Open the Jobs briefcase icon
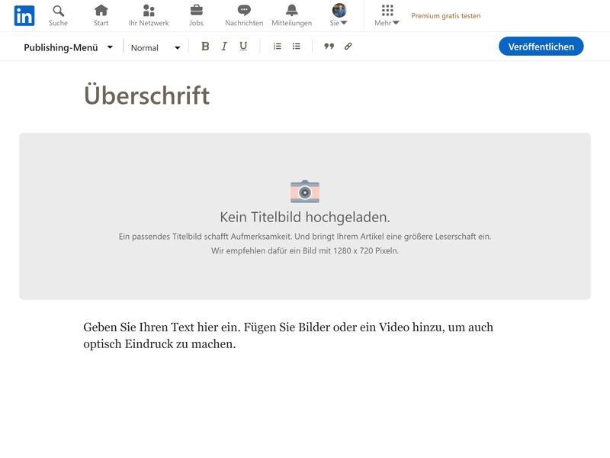This screenshot has width=610, height=458. [197, 10]
